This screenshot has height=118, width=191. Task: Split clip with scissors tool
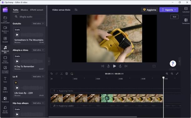[x=61, y=74]
